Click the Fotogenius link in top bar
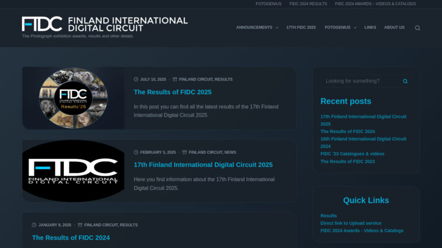The image size is (442, 248). pos(268,3)
